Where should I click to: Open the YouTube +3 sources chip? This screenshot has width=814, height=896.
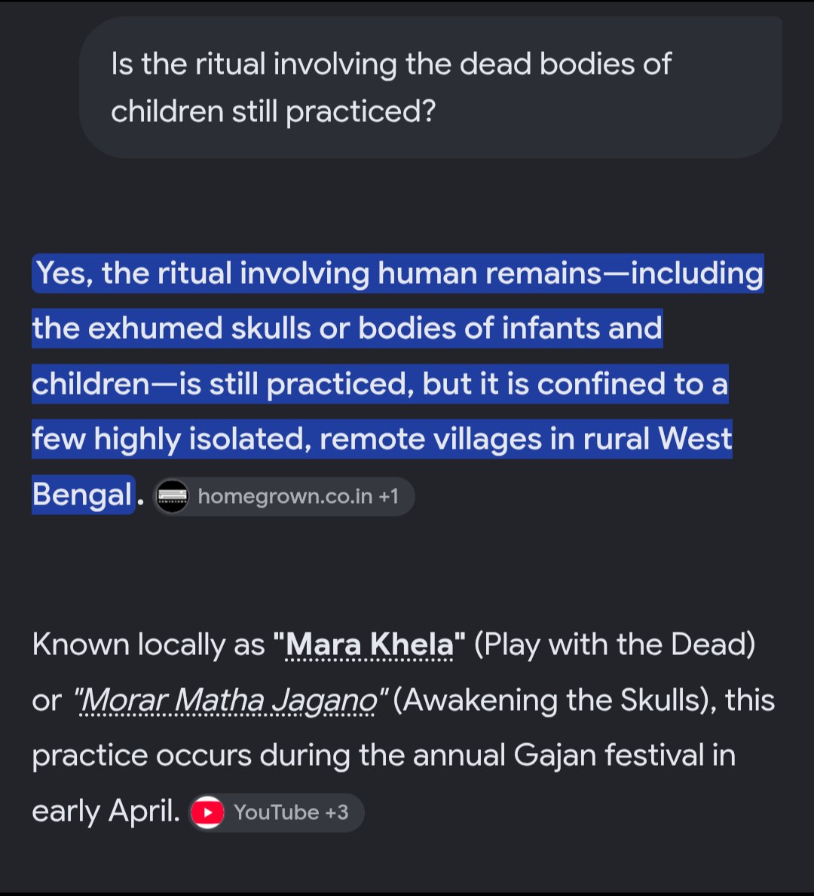(x=277, y=812)
